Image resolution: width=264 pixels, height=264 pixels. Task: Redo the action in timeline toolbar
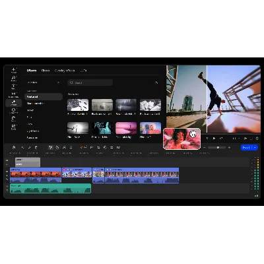(x=29, y=148)
